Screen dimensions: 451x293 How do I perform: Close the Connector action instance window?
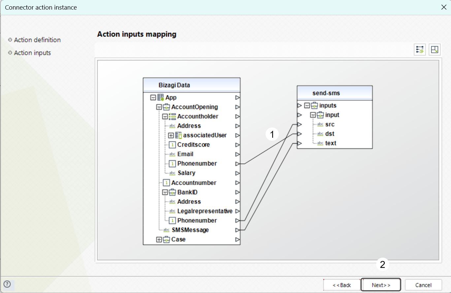coord(444,7)
